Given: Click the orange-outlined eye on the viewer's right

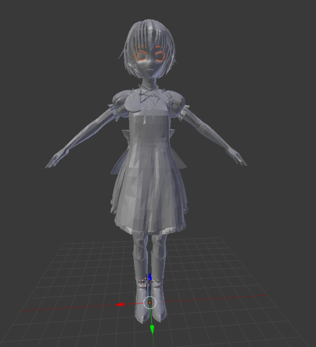Looking at the screenshot, I should coord(160,56).
